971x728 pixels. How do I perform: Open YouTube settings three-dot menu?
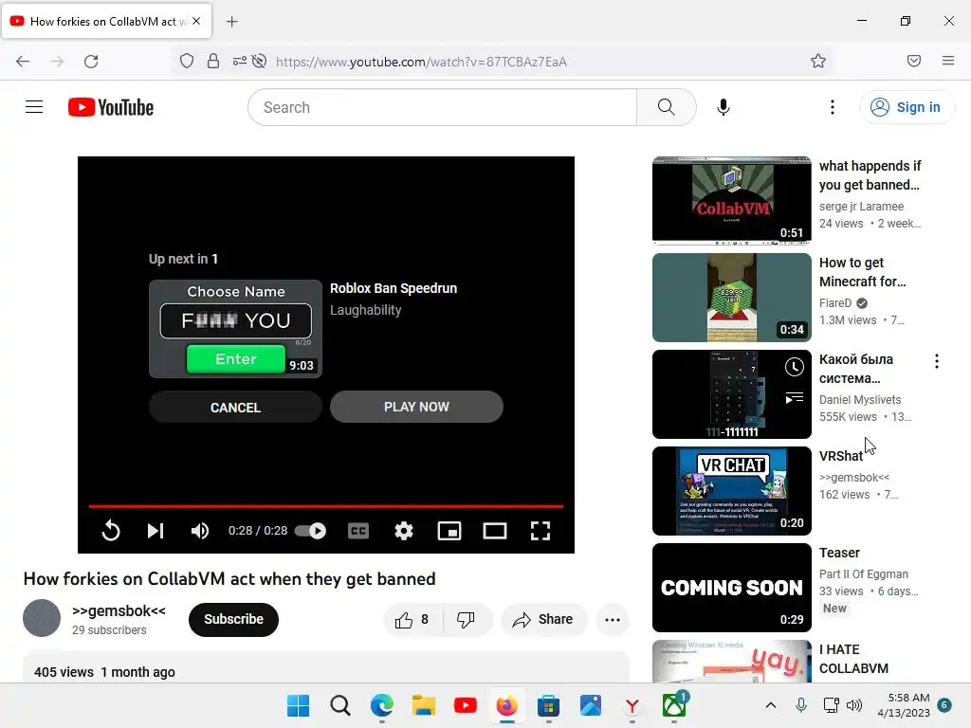(833, 107)
